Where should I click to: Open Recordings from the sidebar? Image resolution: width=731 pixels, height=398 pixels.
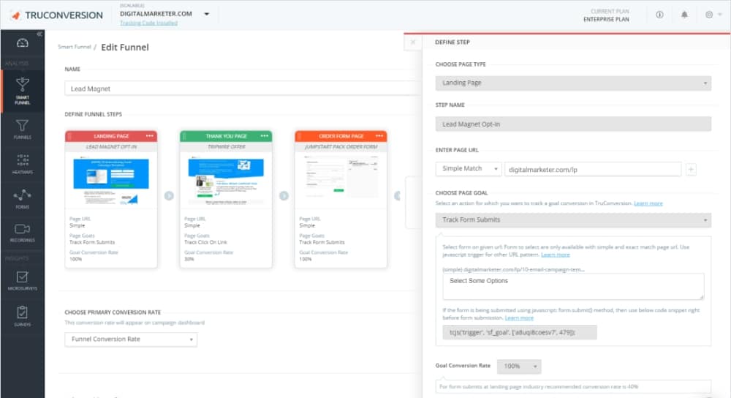pos(22,233)
